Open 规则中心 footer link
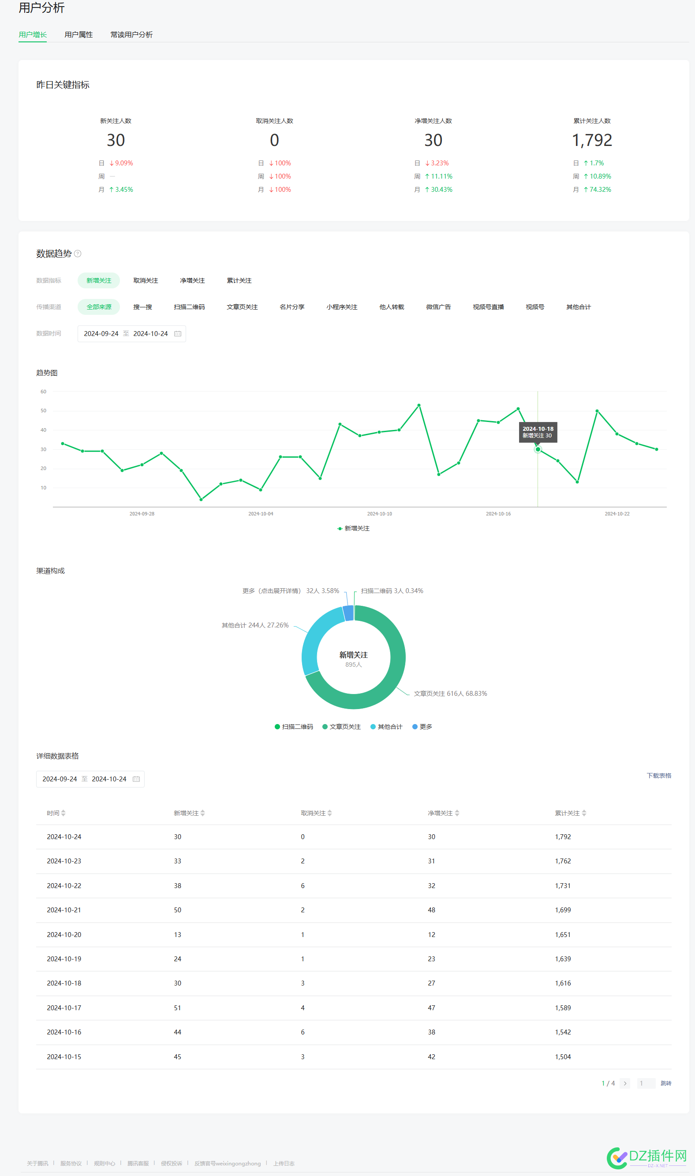 coord(105,1163)
